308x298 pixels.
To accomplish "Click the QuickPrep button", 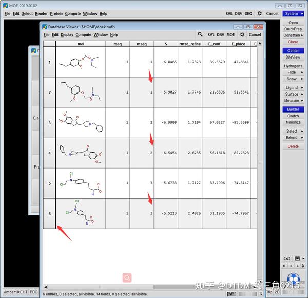I will (293, 29).
